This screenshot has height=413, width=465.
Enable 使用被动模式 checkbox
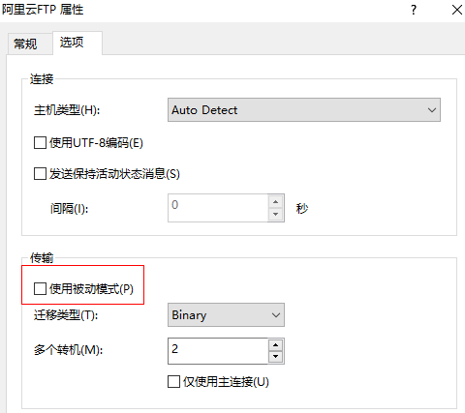(x=40, y=288)
